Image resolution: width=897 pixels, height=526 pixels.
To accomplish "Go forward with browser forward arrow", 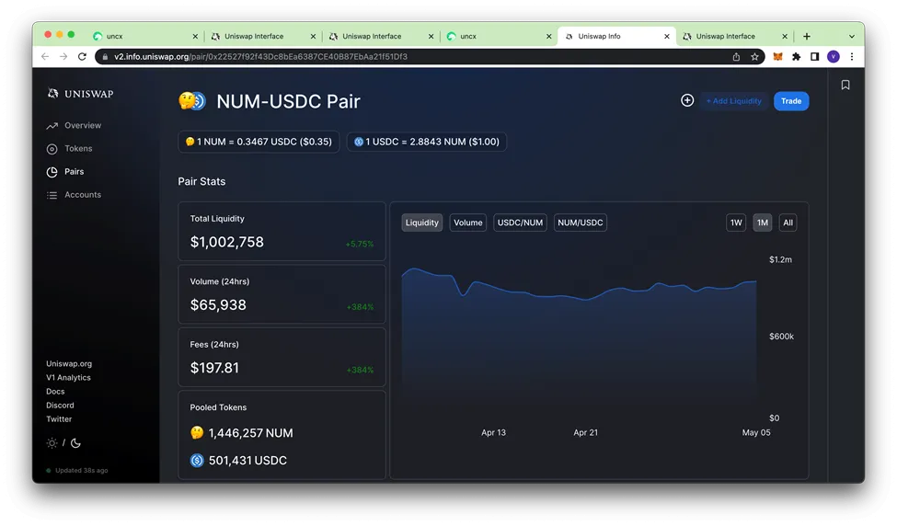I will (63, 57).
